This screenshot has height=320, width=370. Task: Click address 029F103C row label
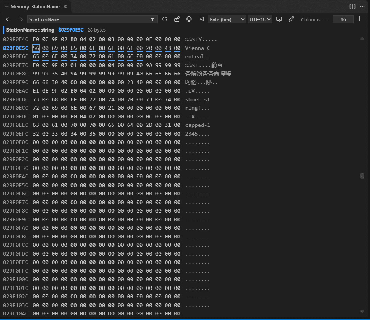[16, 305]
